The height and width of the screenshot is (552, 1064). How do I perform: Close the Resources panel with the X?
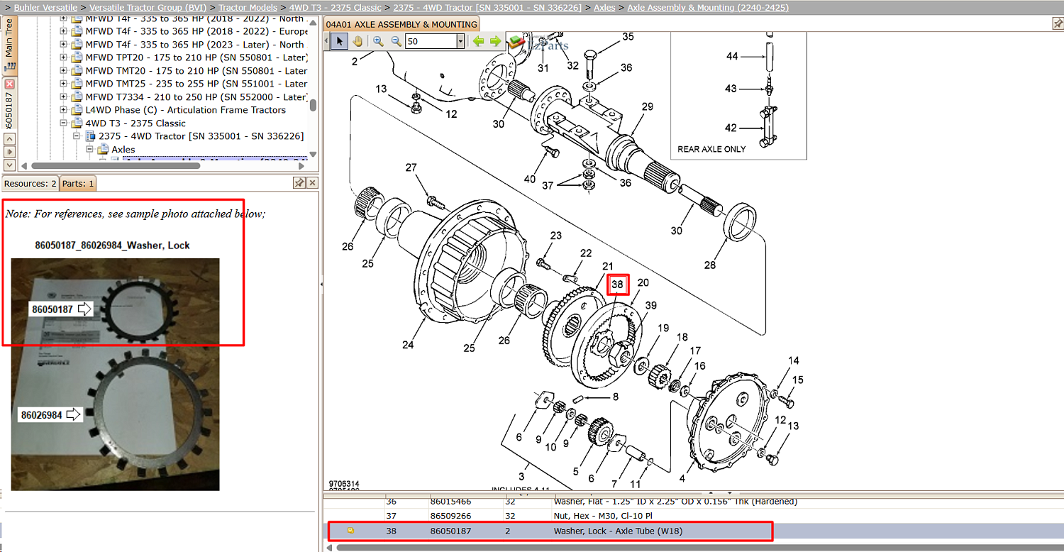[312, 183]
